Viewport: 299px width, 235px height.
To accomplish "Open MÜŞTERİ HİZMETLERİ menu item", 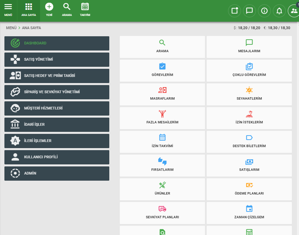I will [x=57, y=108].
